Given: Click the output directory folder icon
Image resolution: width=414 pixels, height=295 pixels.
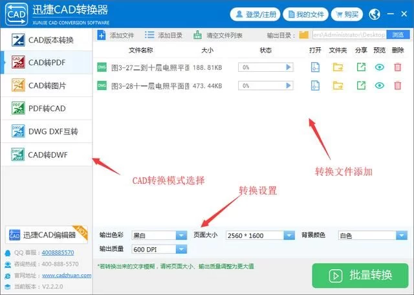Looking at the screenshot, I should click(303, 35).
